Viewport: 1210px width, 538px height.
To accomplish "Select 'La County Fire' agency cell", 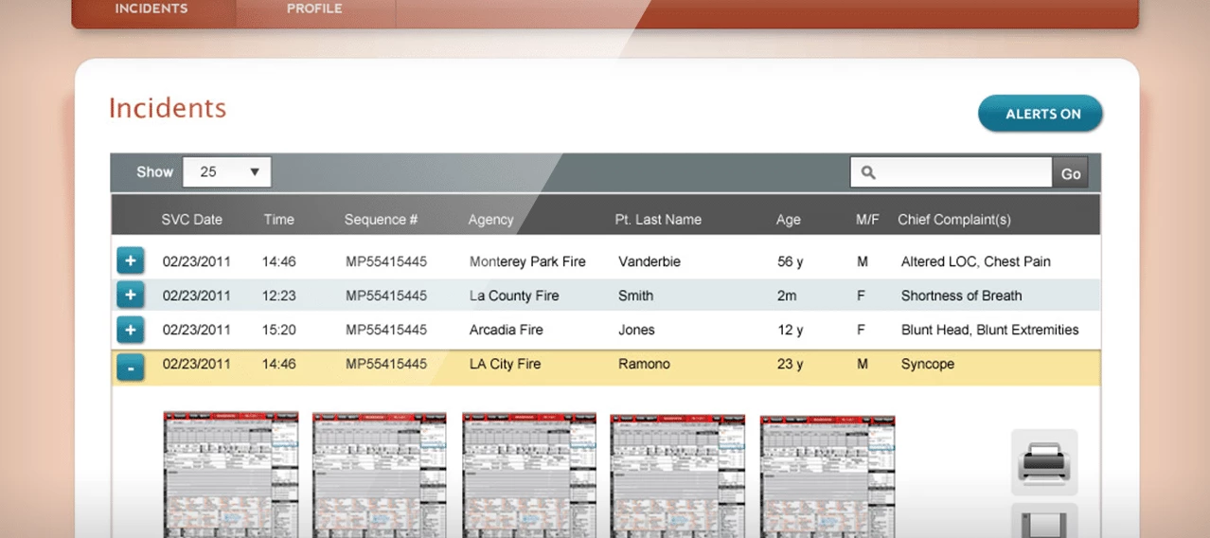I will [x=514, y=296].
